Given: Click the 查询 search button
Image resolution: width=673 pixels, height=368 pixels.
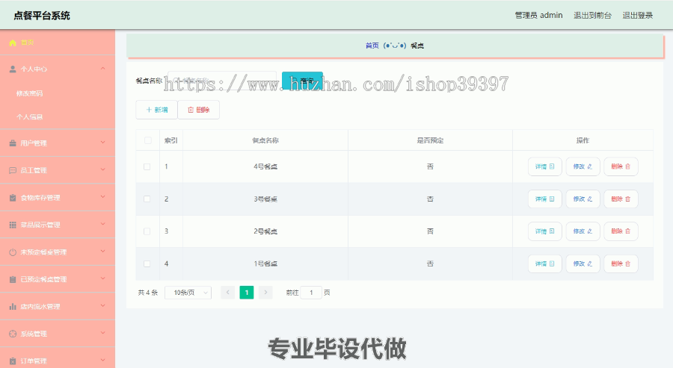Looking at the screenshot, I should click(302, 81).
